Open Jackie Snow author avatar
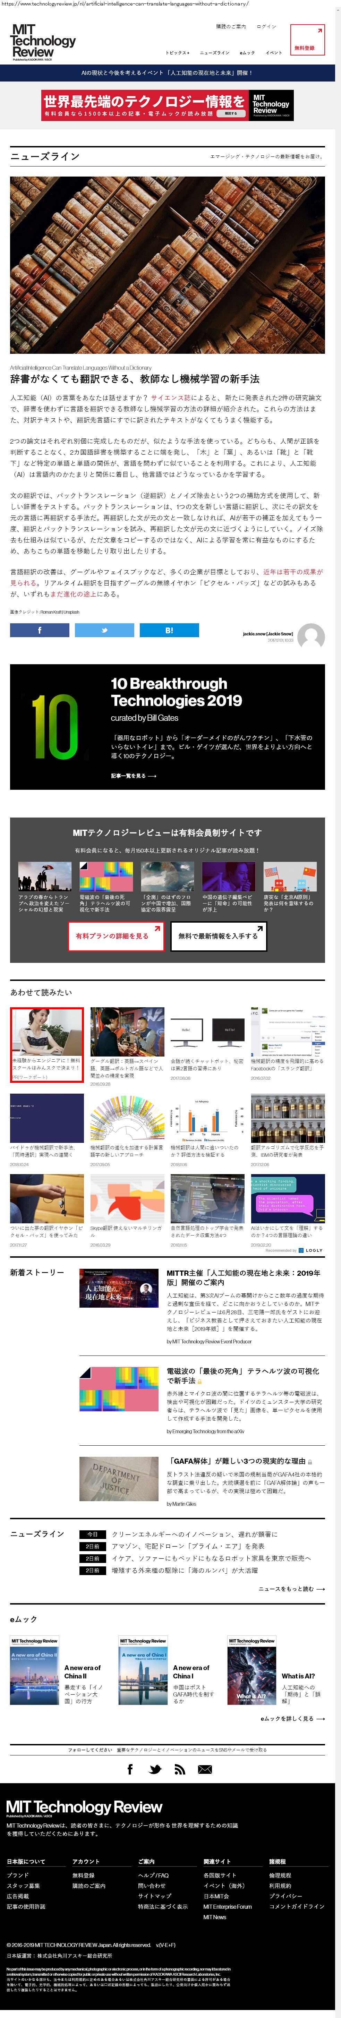The image size is (341, 2018). 311,637
